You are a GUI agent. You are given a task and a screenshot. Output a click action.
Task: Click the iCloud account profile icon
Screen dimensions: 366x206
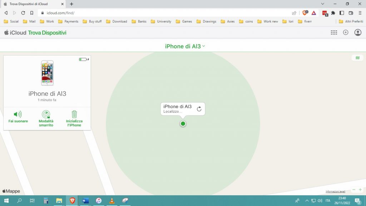coord(357,32)
